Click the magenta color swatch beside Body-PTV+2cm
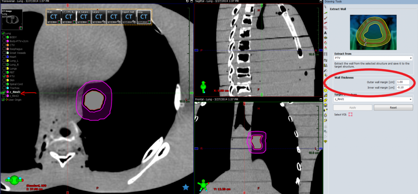Viewport: 418px width, 194px height. click(x=8, y=41)
